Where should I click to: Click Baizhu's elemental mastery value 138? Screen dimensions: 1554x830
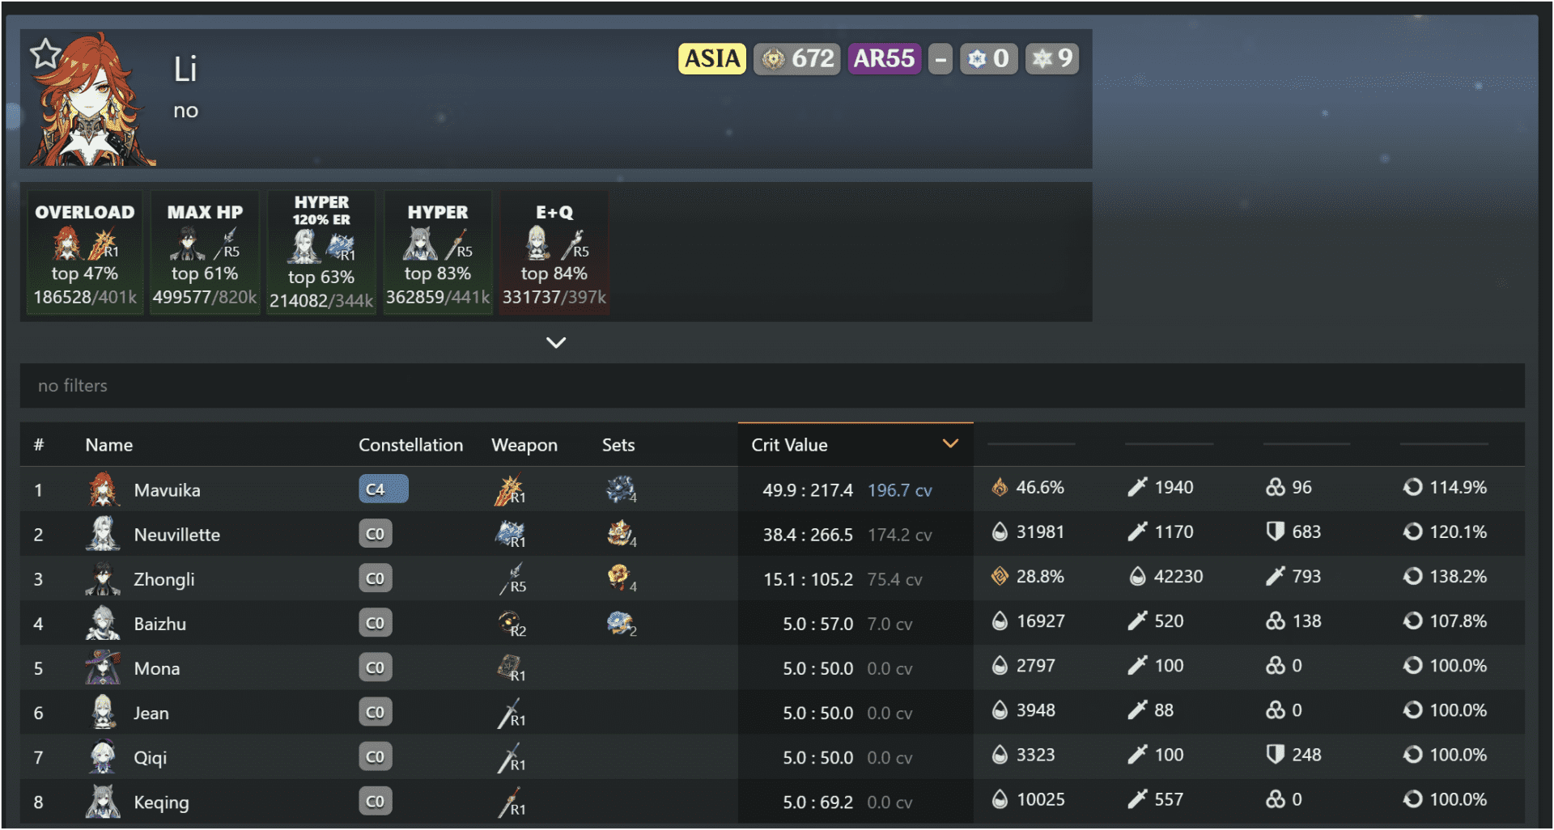(1306, 620)
